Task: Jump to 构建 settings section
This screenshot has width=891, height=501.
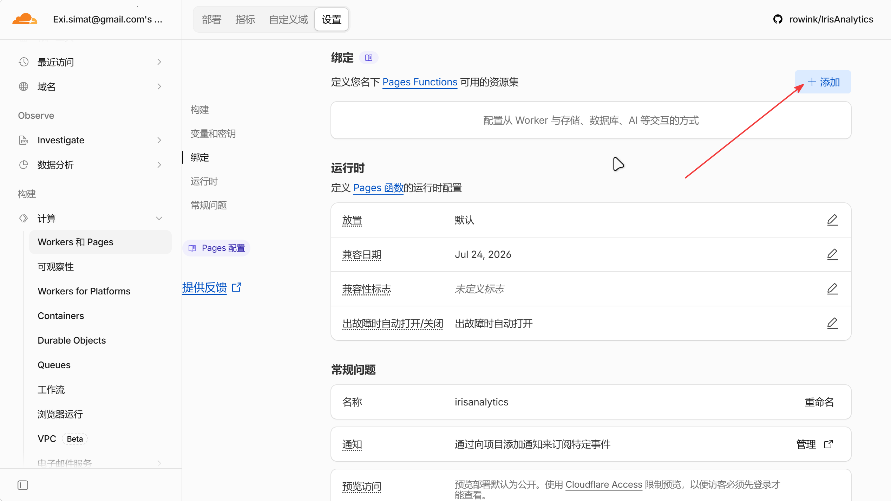Action: (199, 110)
